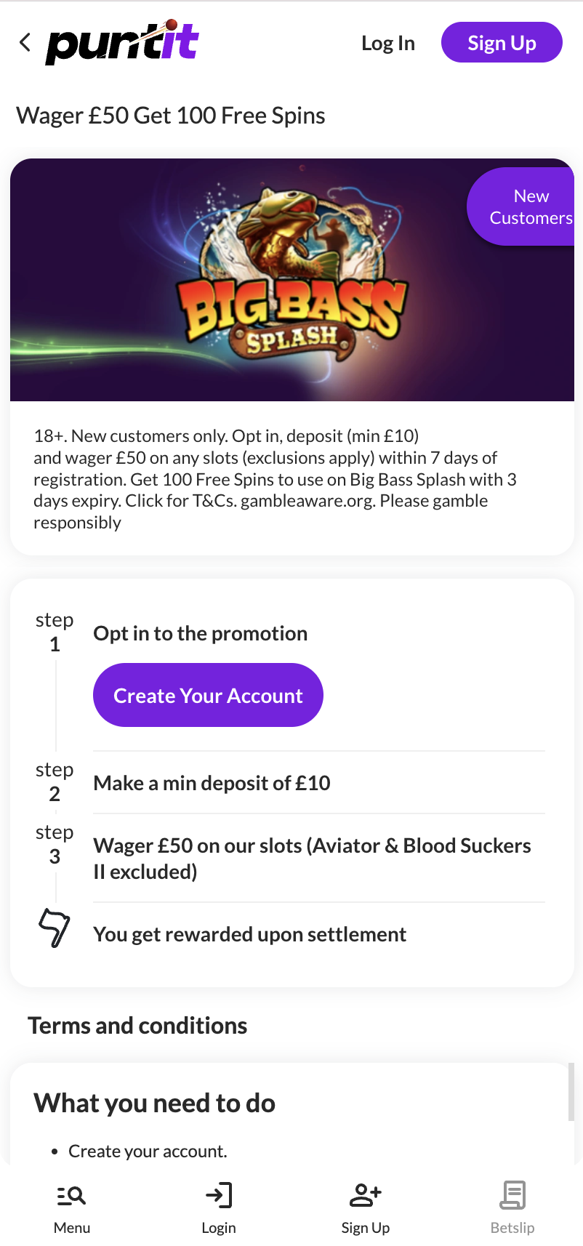Tap the Login arrow icon at bottom
The width and height of the screenshot is (583, 1246).
point(219,1194)
